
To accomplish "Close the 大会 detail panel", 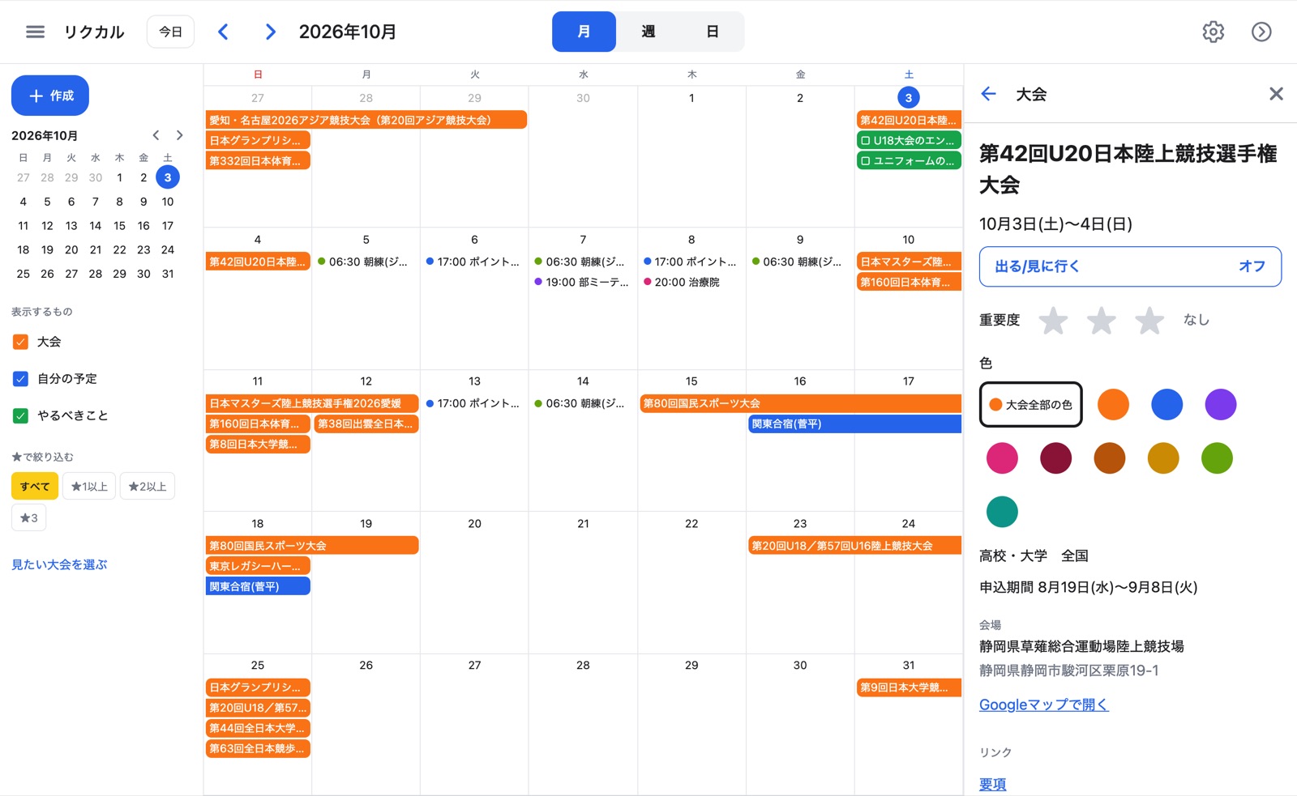I will [1276, 94].
